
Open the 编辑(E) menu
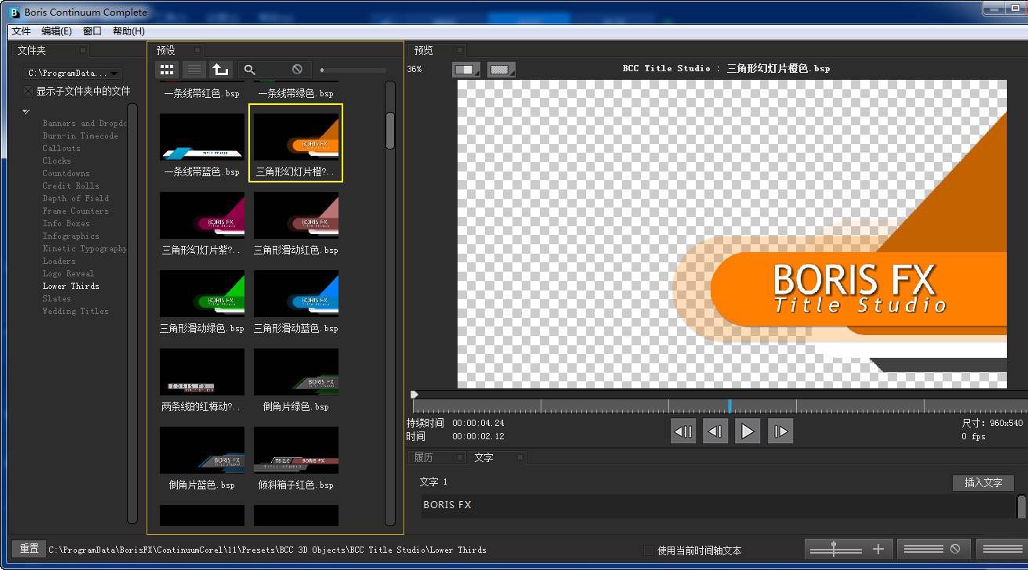pos(56,31)
